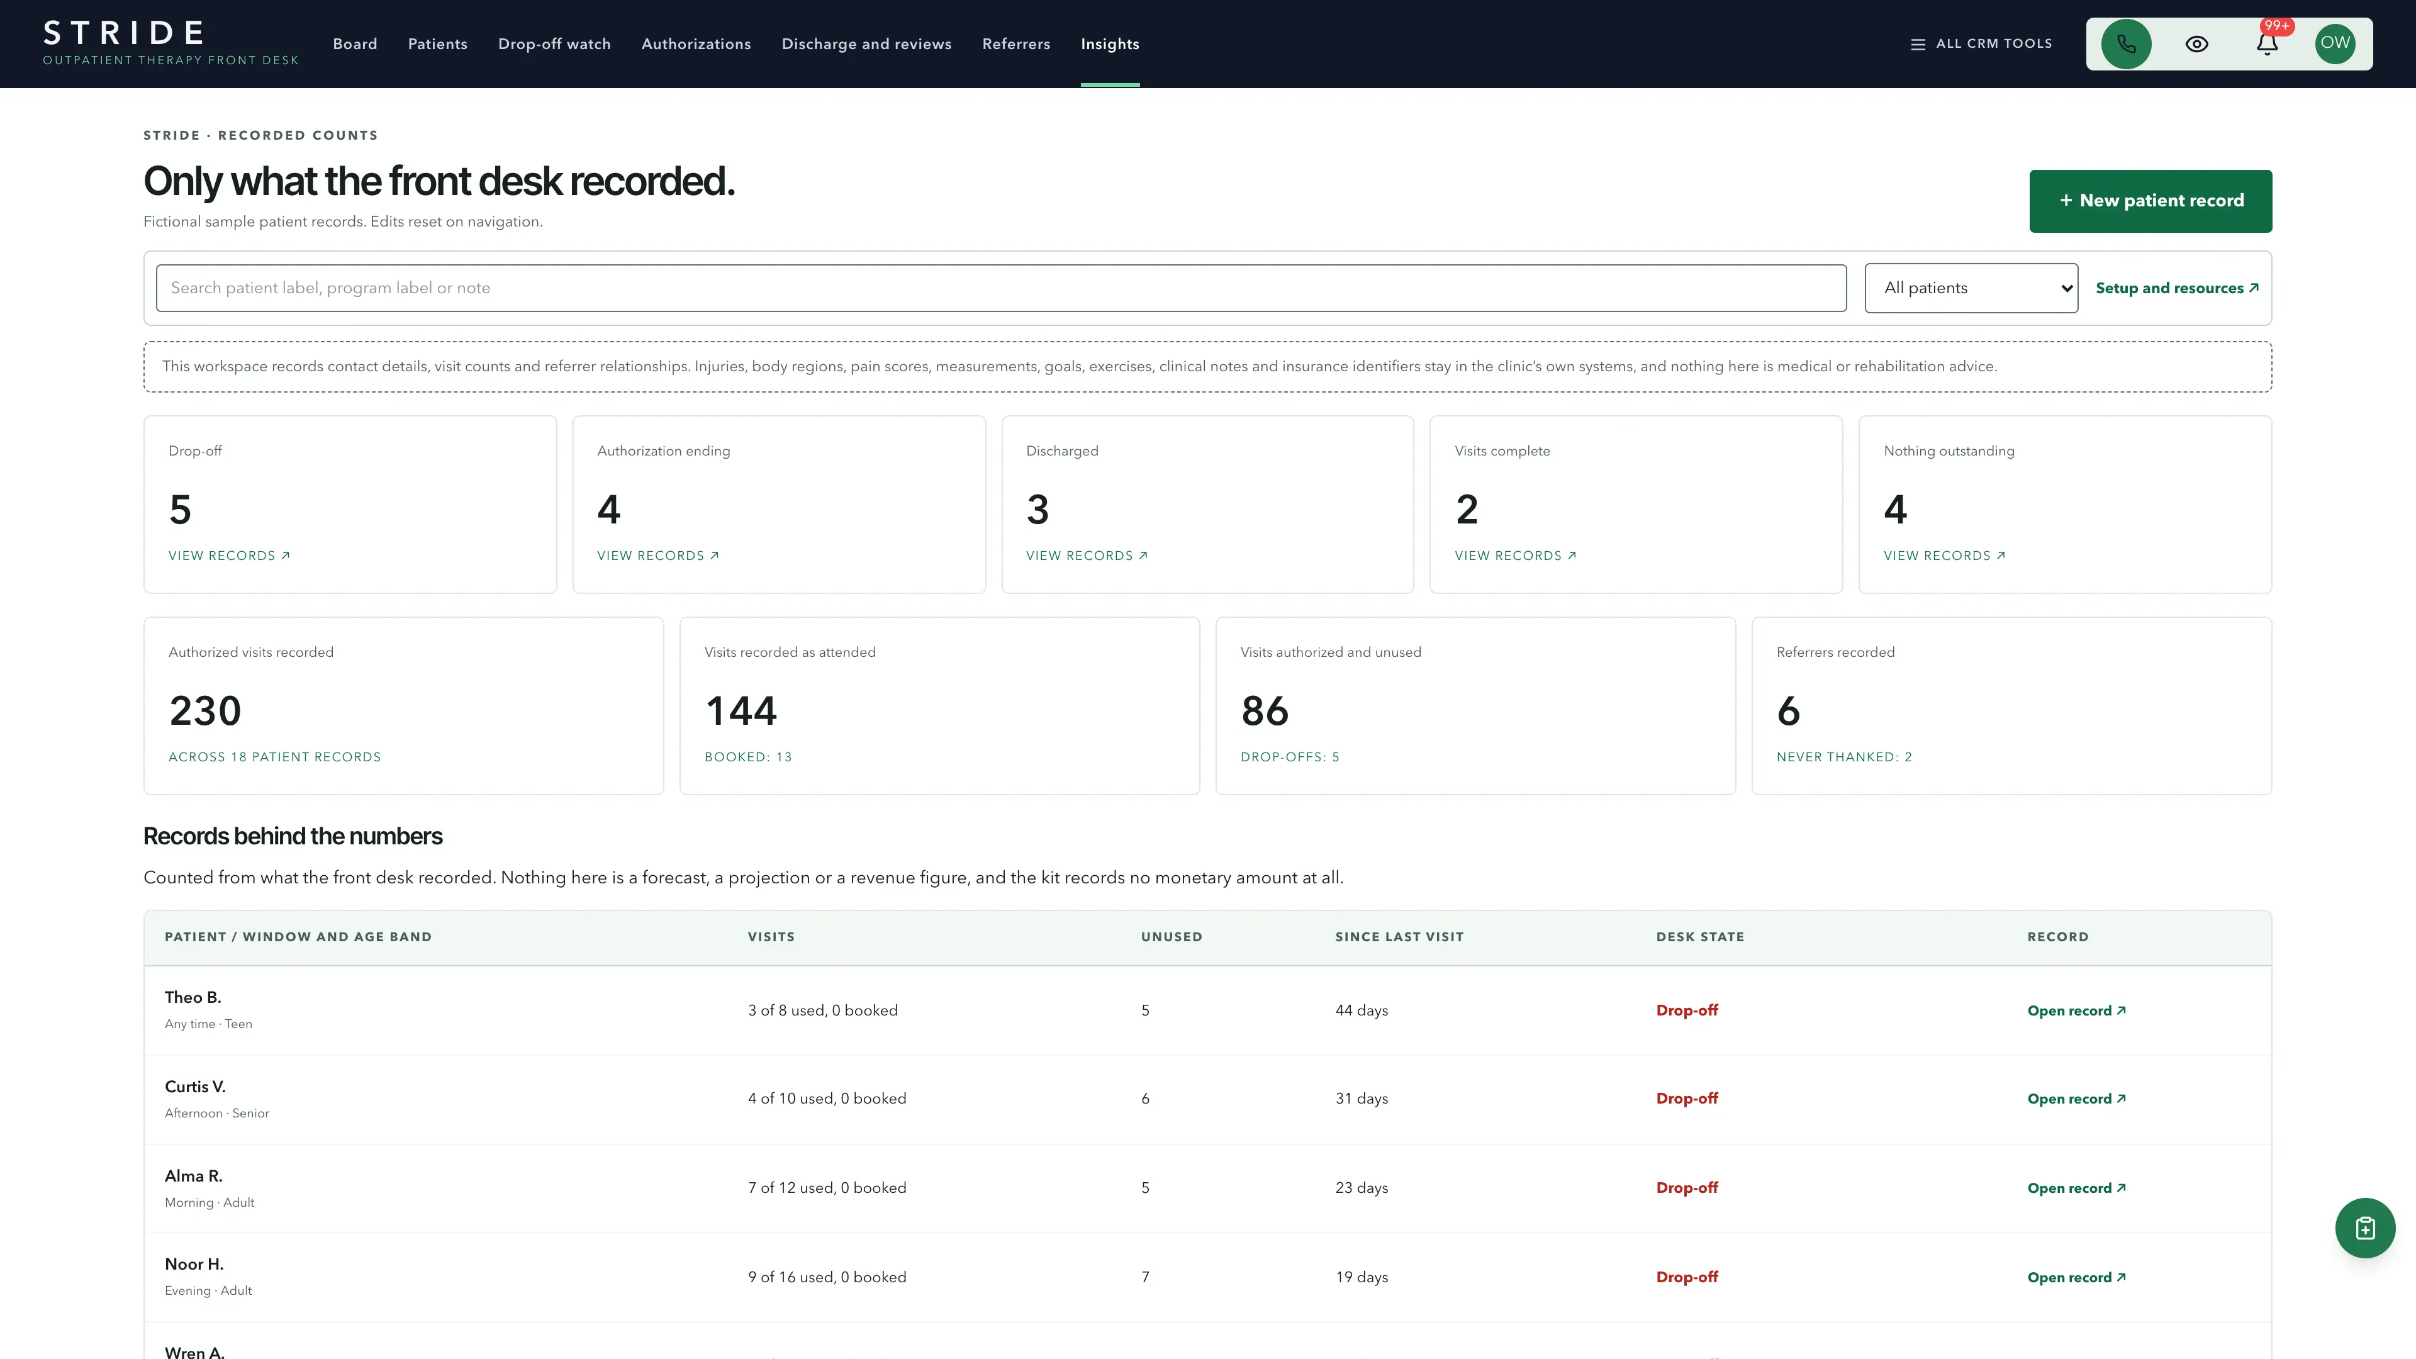Click the green phone call icon

[2125, 44]
